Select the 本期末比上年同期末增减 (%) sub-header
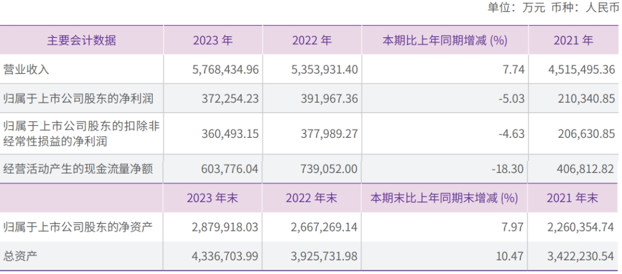Image resolution: width=622 pixels, height=274 pixels. (445, 198)
